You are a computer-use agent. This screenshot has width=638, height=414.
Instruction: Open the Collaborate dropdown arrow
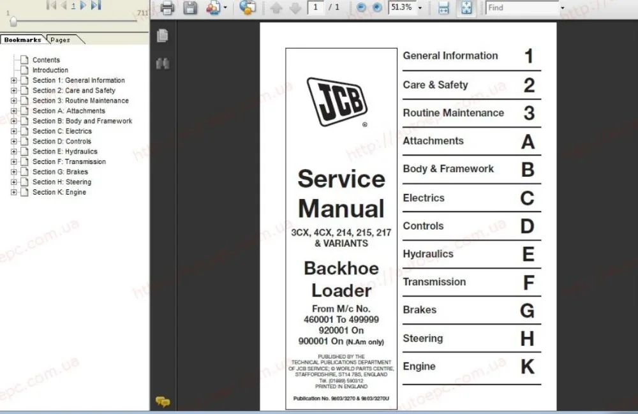point(225,8)
